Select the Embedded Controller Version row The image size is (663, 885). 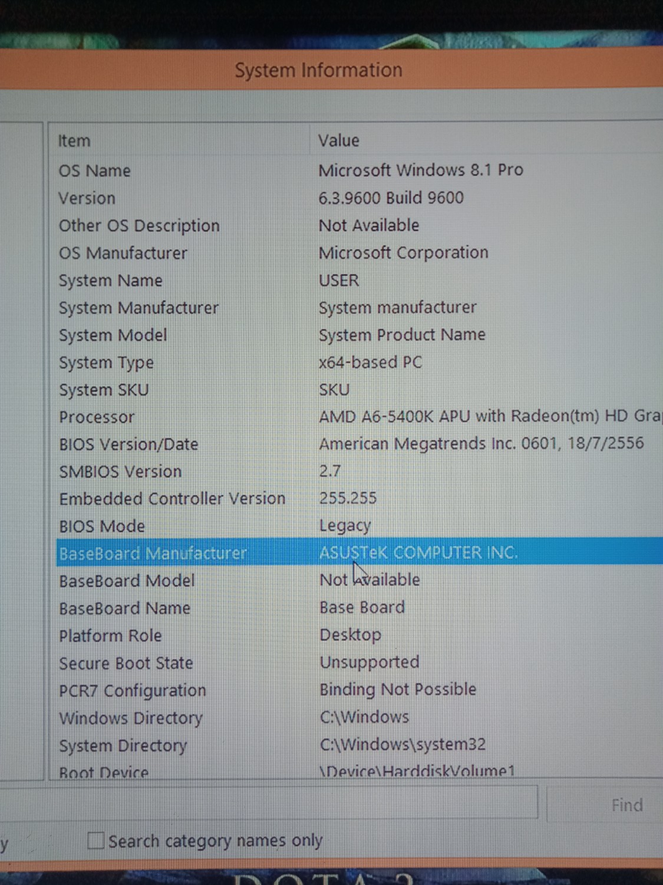click(x=359, y=499)
